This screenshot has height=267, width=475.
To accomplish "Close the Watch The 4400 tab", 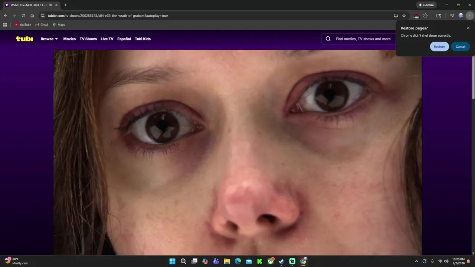I will (x=56, y=5).
